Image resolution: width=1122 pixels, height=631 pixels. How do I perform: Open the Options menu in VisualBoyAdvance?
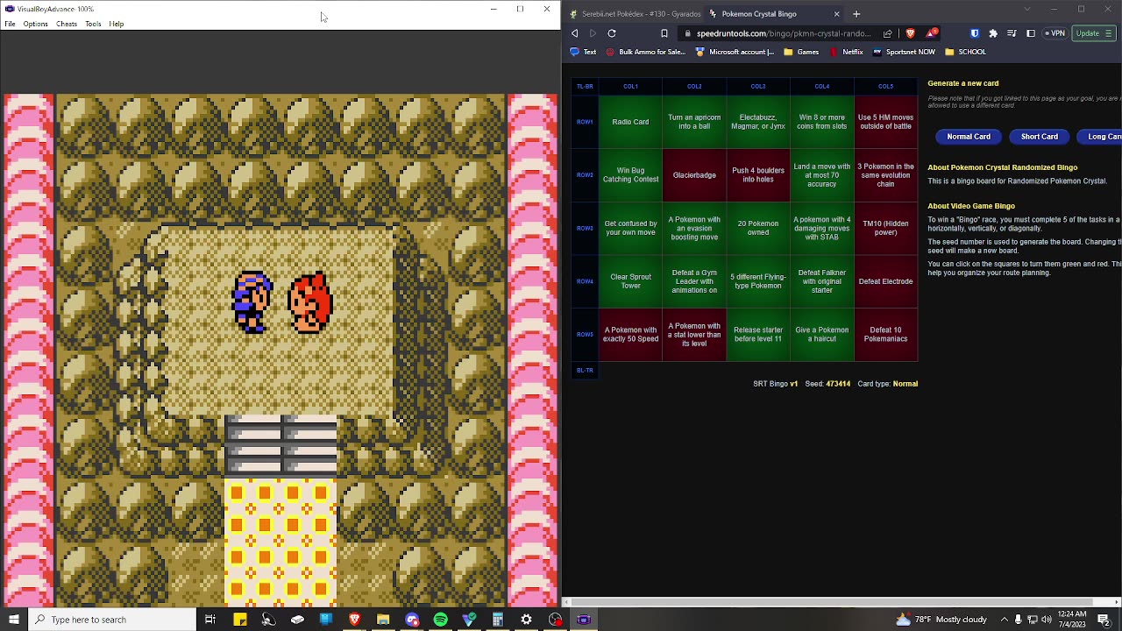pos(35,24)
